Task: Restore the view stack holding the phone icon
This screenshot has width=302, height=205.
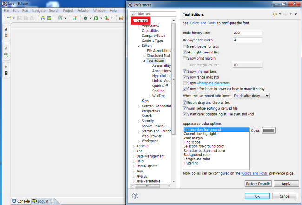Action: [x=6, y=67]
